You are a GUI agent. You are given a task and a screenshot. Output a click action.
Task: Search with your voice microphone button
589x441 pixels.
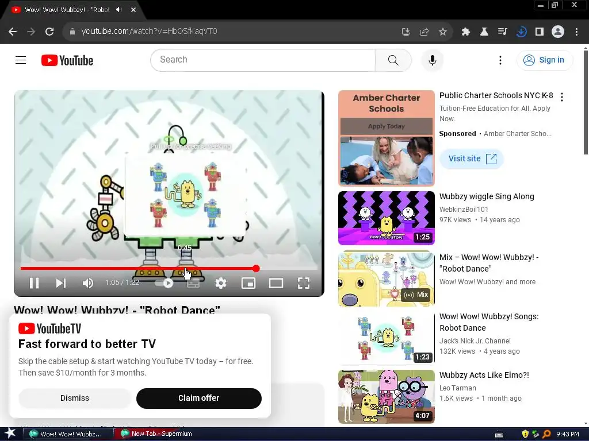[x=433, y=60]
